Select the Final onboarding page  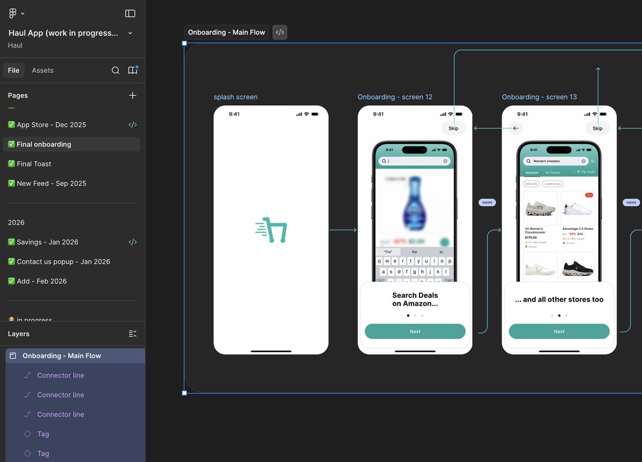click(72, 144)
